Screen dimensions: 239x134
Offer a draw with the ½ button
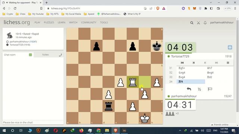coord(199,89)
